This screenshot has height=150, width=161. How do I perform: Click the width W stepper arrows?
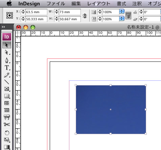pyautogui.click(x=56, y=12)
